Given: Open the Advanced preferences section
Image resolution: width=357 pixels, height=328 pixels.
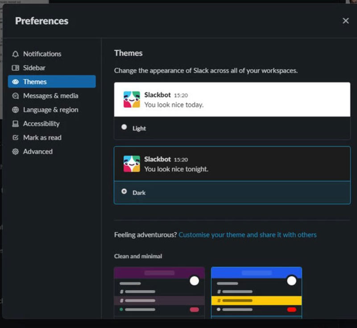Looking at the screenshot, I should pyautogui.click(x=37, y=152).
